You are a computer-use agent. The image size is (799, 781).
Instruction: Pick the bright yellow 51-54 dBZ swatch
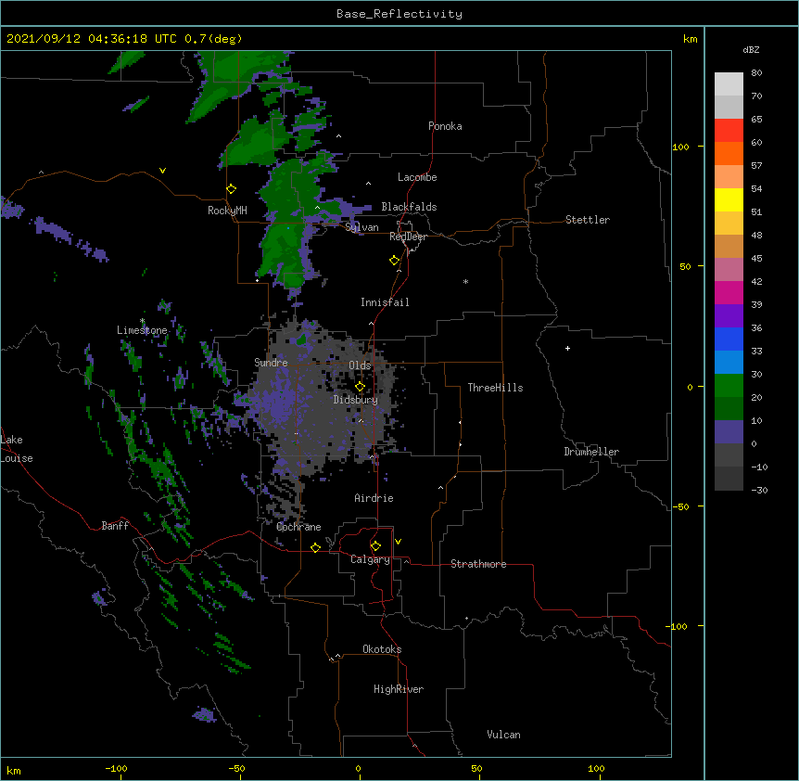[x=729, y=199]
